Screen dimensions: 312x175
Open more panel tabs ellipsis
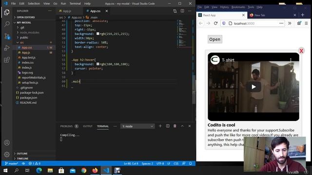click(x=115, y=126)
